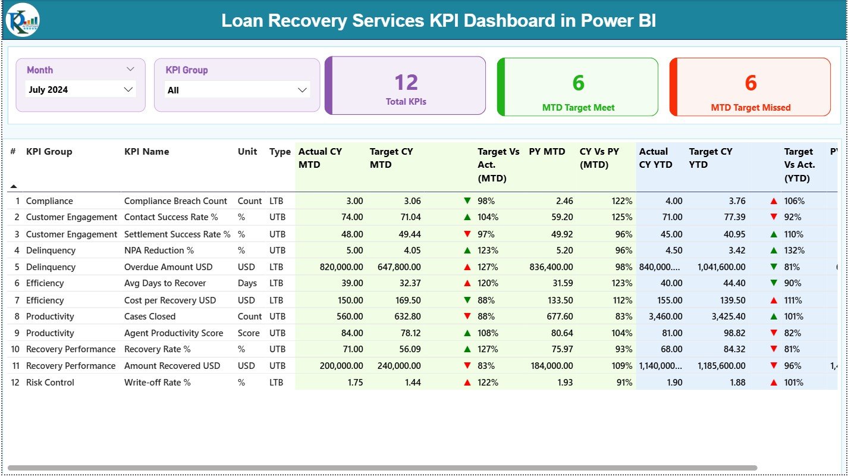Click the green up arrow beside Contact Success Rate MTD
Viewport: 848px width, 476px height.
469,217
